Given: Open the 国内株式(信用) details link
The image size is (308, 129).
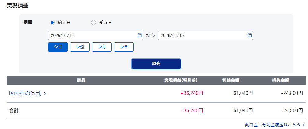Looking at the screenshot, I should point(26,93).
